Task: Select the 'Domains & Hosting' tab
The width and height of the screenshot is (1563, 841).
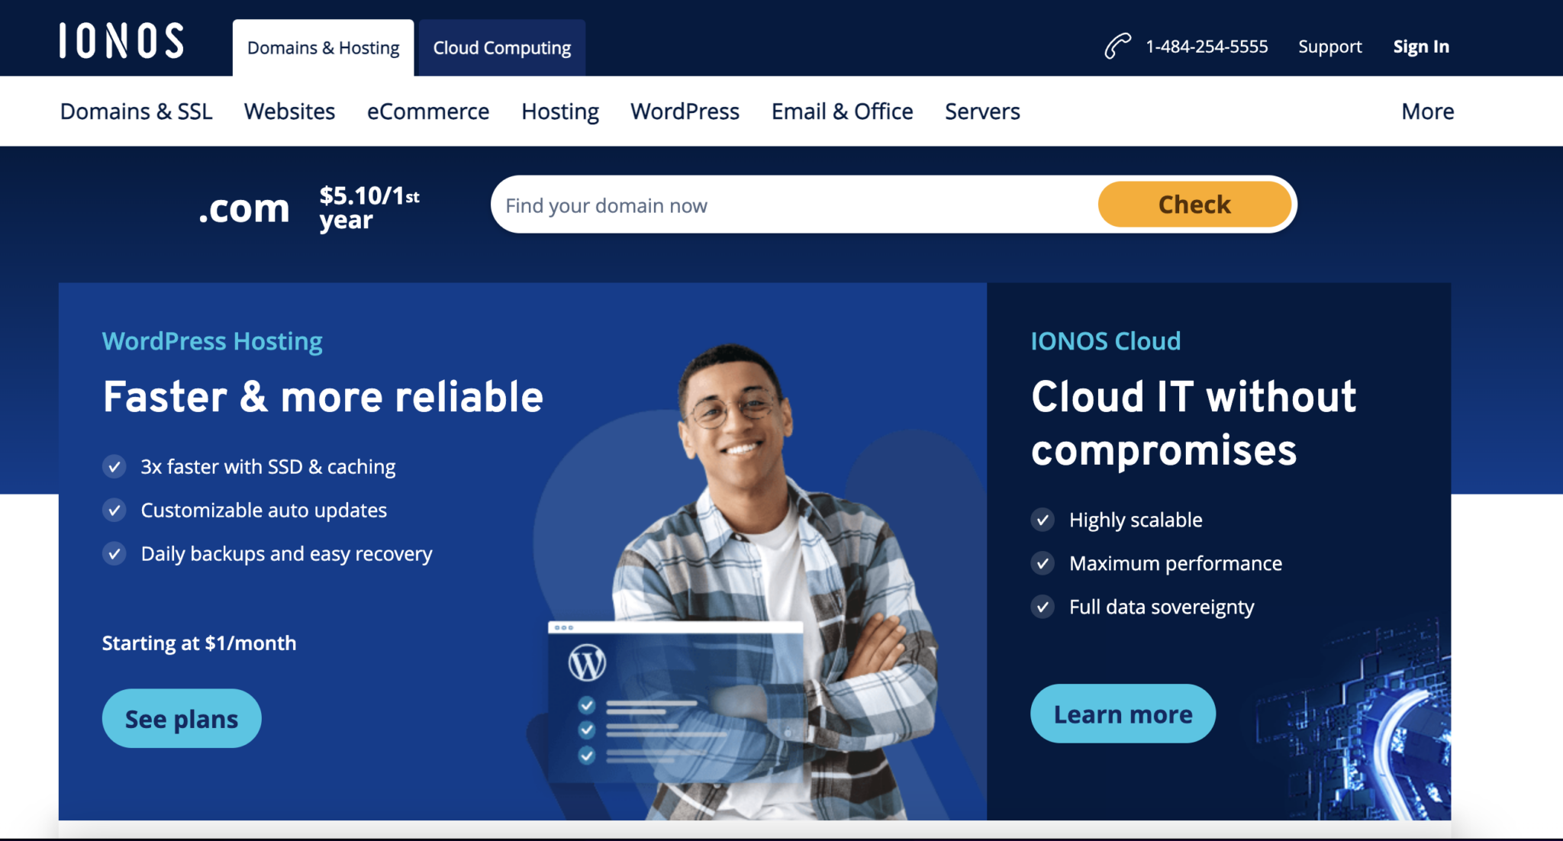Action: click(322, 47)
